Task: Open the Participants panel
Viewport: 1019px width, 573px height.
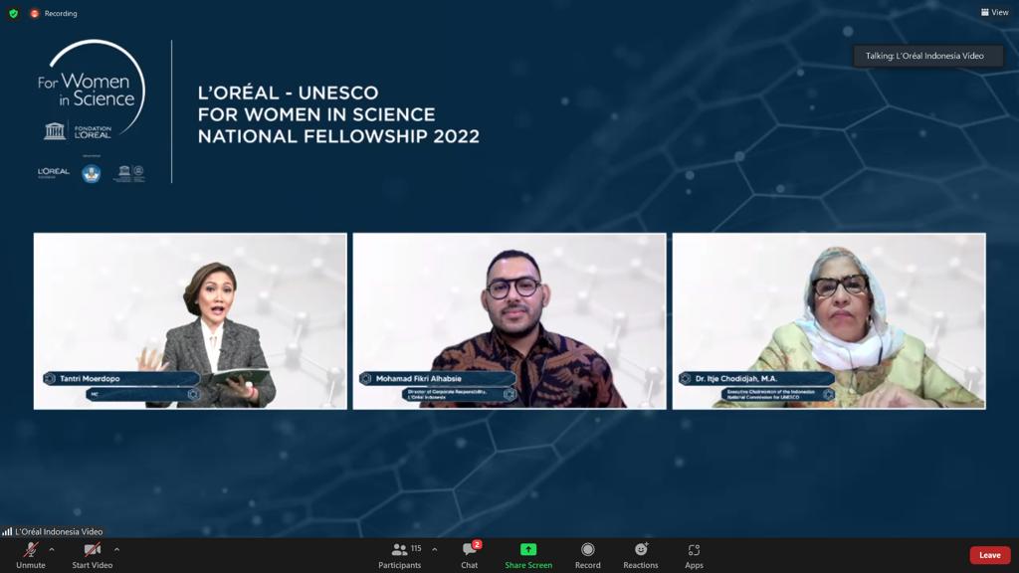Action: [400, 556]
